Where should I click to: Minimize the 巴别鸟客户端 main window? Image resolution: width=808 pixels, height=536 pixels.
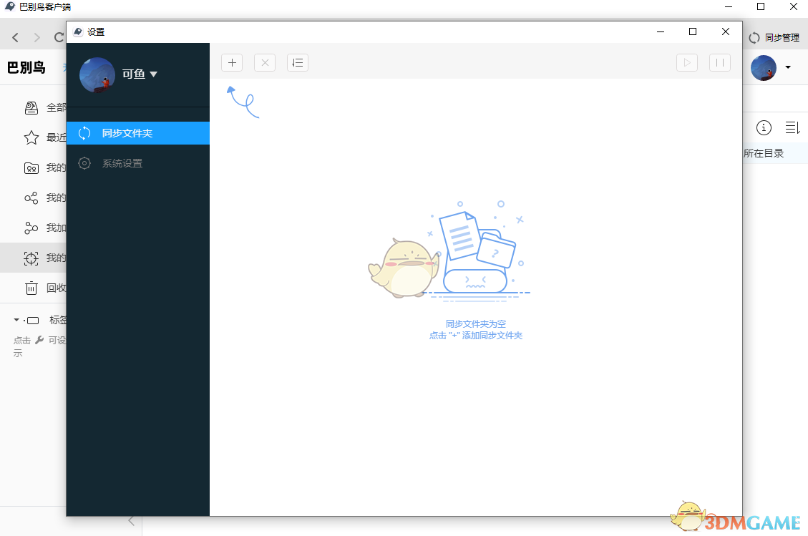(x=729, y=6)
